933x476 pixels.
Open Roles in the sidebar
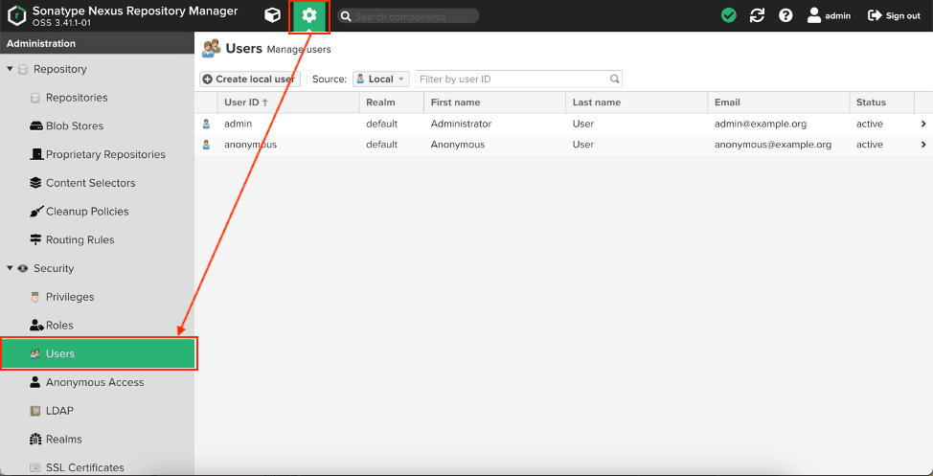[x=59, y=326]
